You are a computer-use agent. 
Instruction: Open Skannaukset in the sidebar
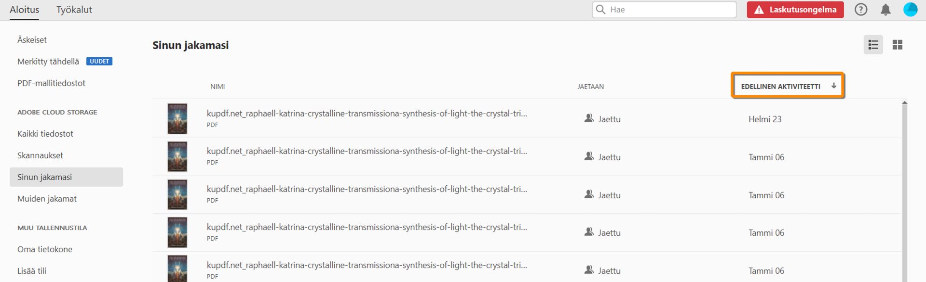coord(40,155)
